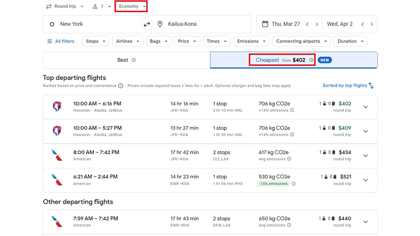Viewport: 420px width, 236px height.
Task: Go to previous day for Thu, Mar 27
Action: 308,24
